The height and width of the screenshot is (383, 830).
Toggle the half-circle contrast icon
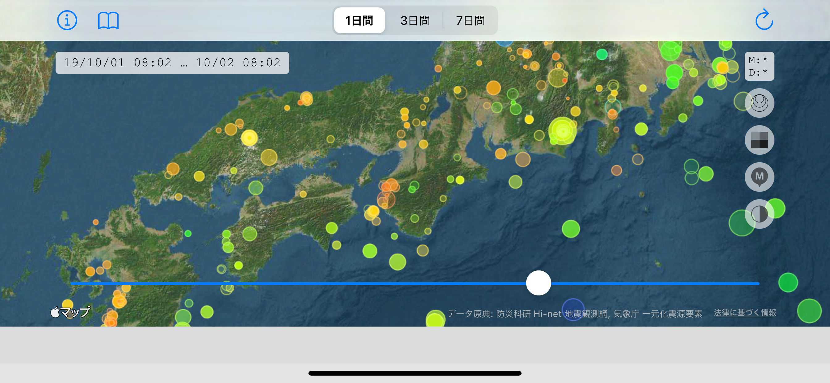(x=759, y=214)
